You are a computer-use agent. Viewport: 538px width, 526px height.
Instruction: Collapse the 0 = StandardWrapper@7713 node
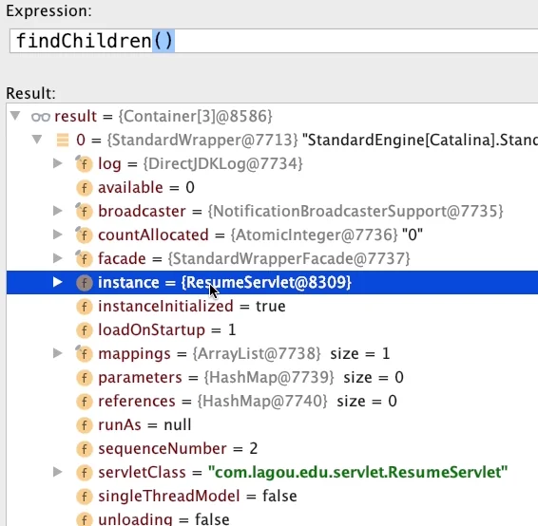pyautogui.click(x=37, y=140)
